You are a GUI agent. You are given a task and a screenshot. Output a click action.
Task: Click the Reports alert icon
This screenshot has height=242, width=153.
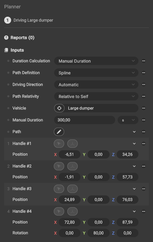pyautogui.click(x=6, y=38)
